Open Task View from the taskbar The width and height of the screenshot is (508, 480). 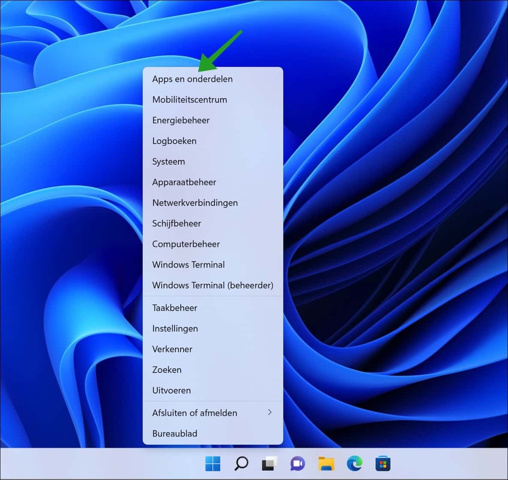[x=269, y=464]
